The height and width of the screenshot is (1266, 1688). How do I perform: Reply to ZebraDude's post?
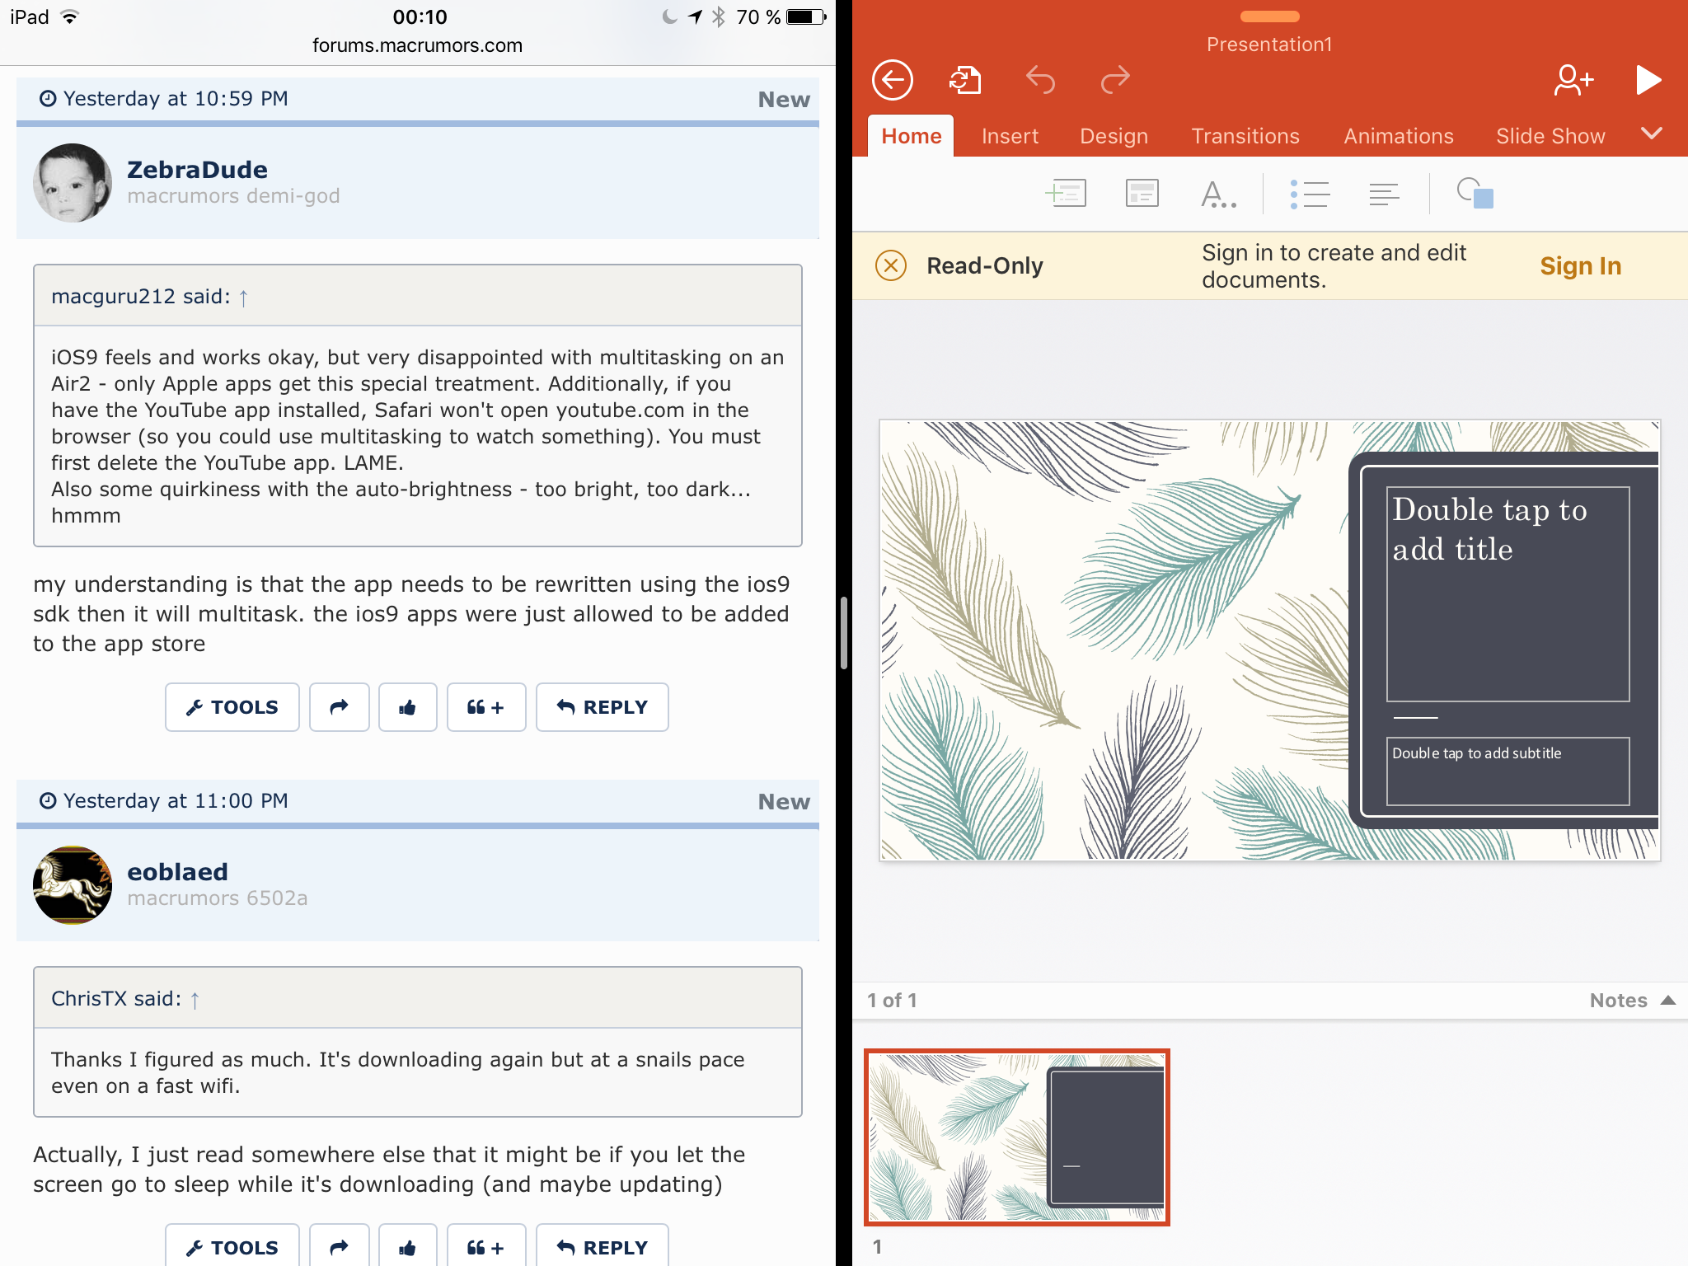pos(603,707)
